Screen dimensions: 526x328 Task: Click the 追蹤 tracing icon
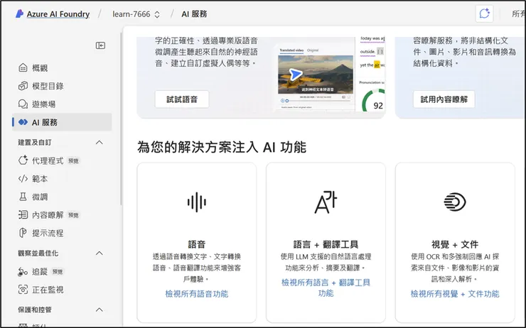pyautogui.click(x=23, y=271)
